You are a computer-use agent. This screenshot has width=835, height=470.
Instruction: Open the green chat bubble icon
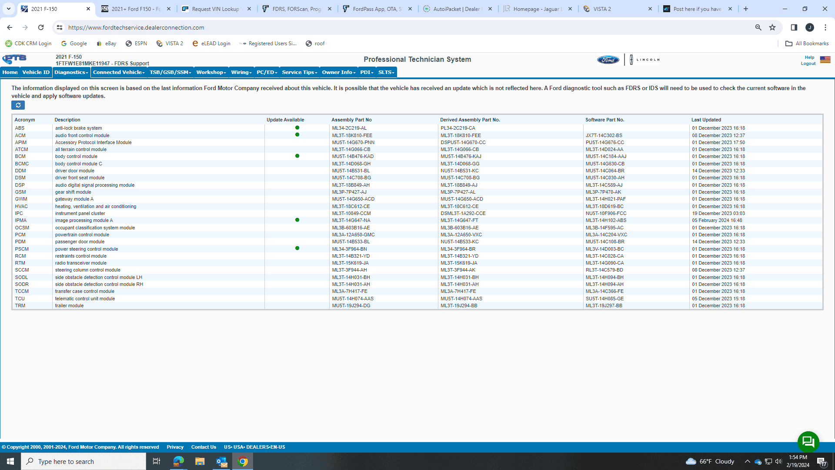808,442
